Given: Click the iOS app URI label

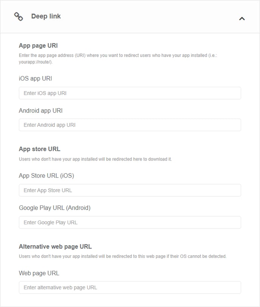Looking at the screenshot, I should click(36, 79).
